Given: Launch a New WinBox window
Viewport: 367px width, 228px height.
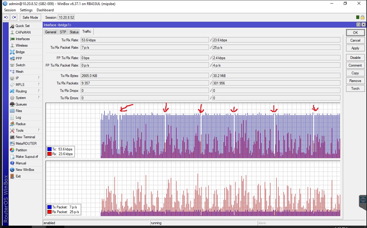Looking at the screenshot, I should 25,170.
